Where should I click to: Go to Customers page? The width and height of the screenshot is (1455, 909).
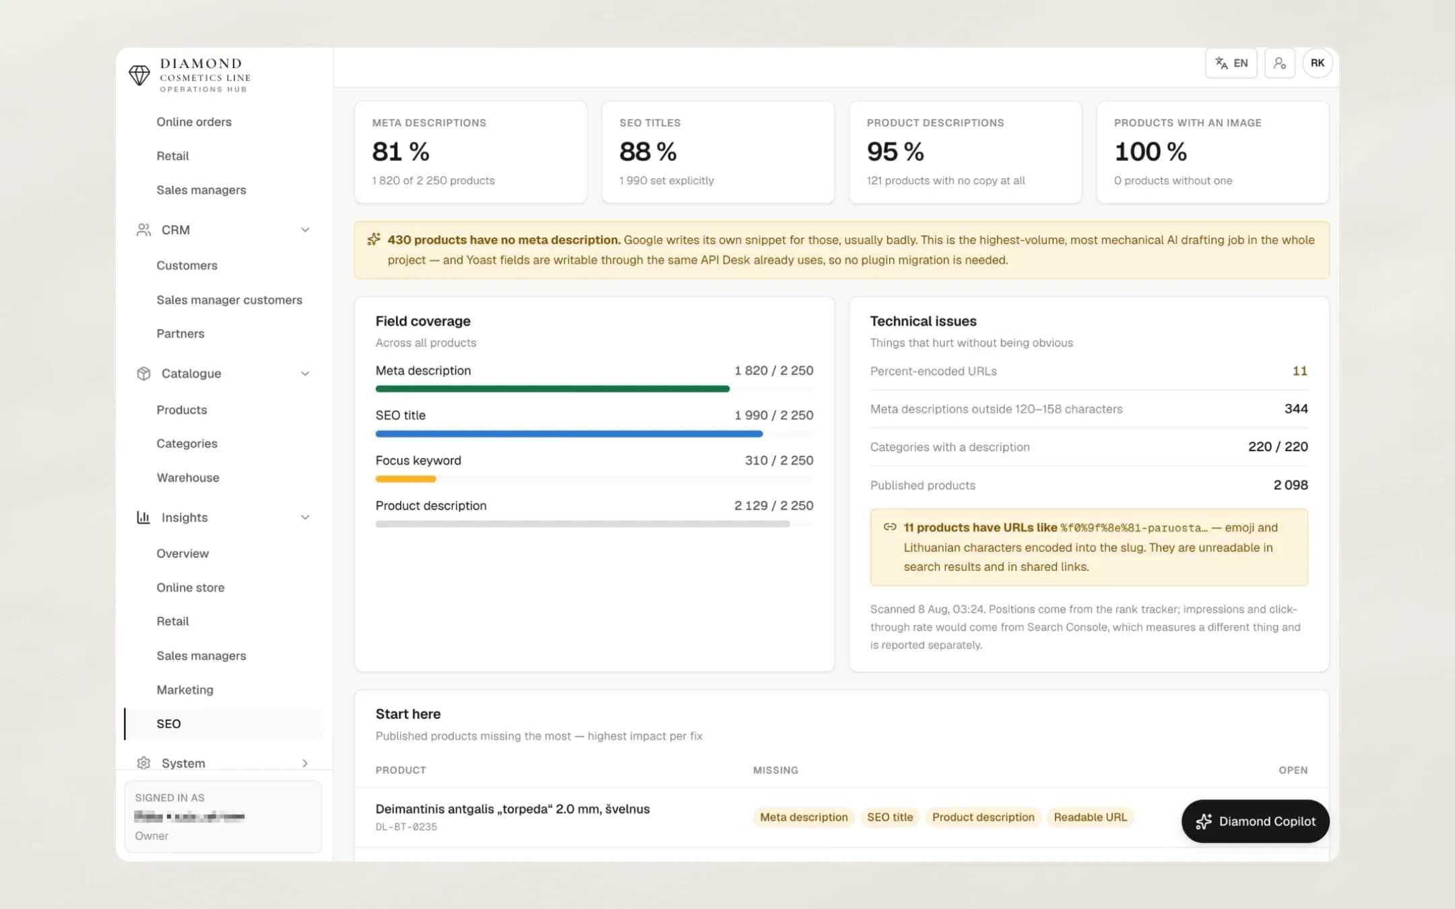(187, 265)
